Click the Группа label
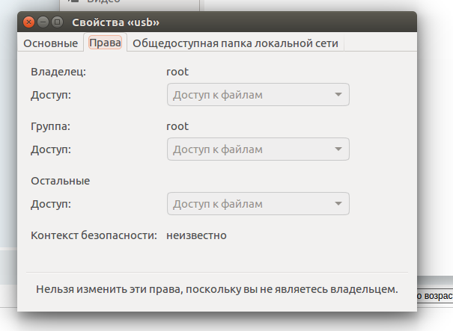The image size is (453, 331). (51, 126)
